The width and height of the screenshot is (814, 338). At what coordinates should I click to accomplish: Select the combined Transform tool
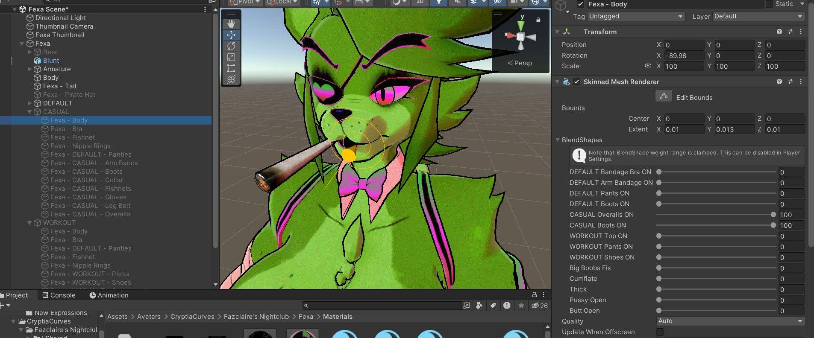click(x=231, y=79)
